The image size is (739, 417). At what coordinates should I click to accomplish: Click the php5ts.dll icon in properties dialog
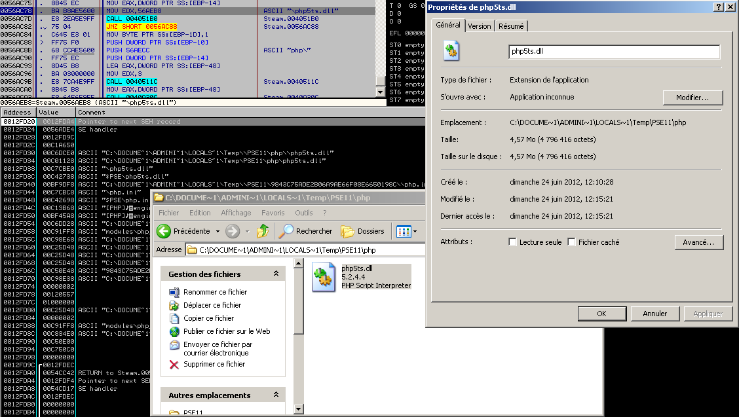coord(451,51)
